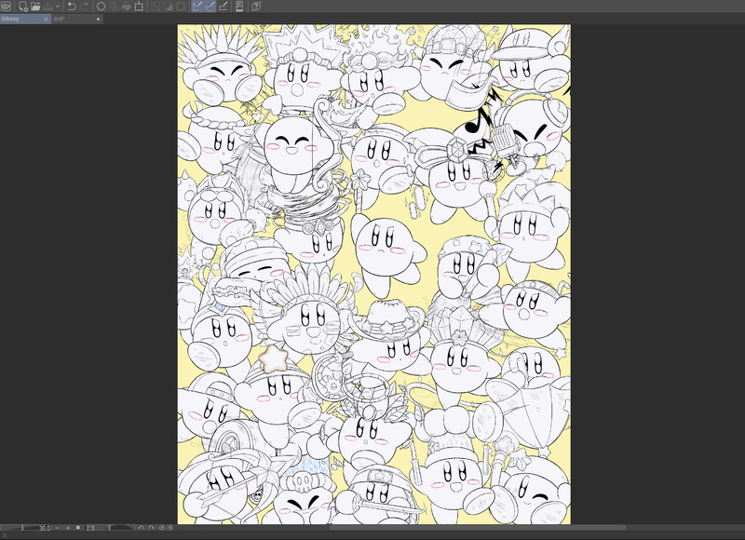Zoom out with the minus button
The image size is (745, 540).
58,528
